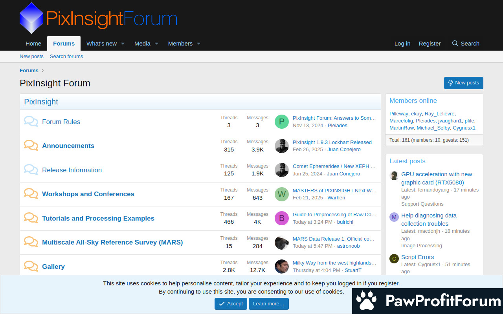The image size is (503, 314).
Task: Open the Release Information forum
Action: click(72, 170)
